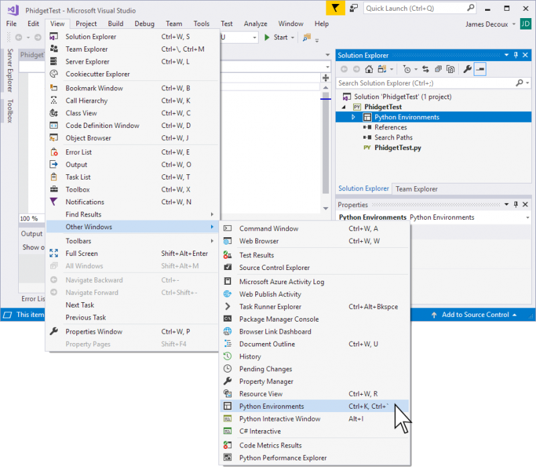Click the Show All Files icon
The height and width of the screenshot is (467, 536).
[450, 69]
